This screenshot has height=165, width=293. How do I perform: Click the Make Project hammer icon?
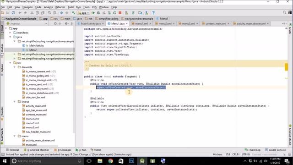point(73,13)
